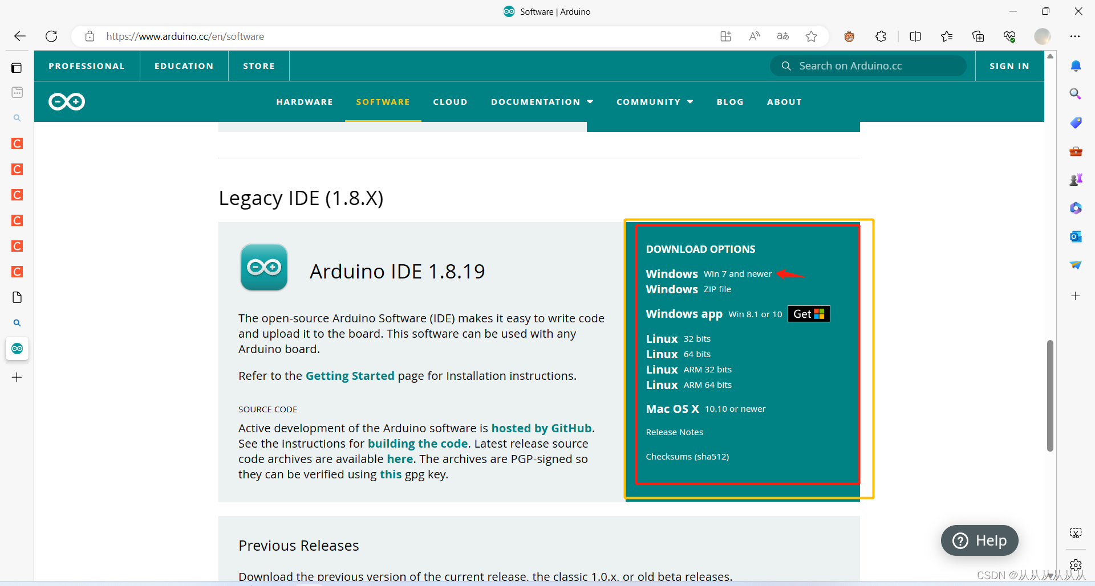Activate Read aloud in the address bar
Screen dimensions: 1095x586
pyautogui.click(x=754, y=36)
